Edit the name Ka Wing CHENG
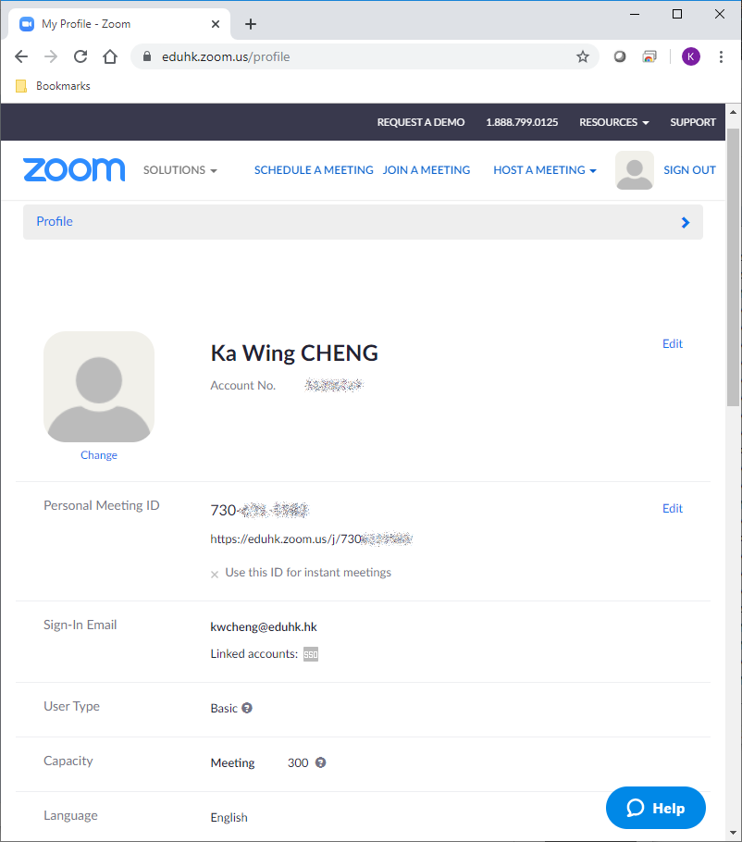Image resolution: width=742 pixels, height=842 pixels. (x=673, y=343)
